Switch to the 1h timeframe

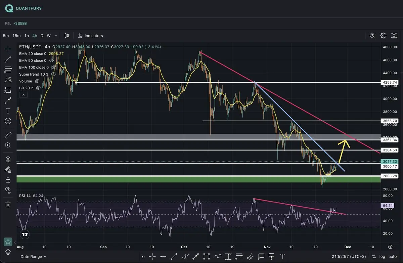pos(27,36)
